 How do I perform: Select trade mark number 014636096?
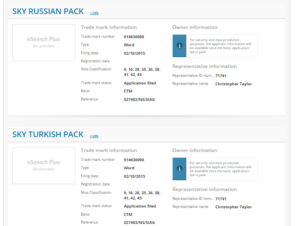coord(134,160)
